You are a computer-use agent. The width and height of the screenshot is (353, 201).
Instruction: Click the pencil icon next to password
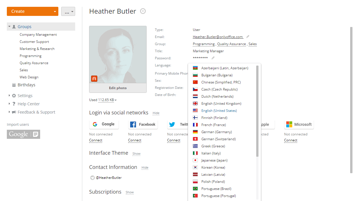[x=213, y=58]
